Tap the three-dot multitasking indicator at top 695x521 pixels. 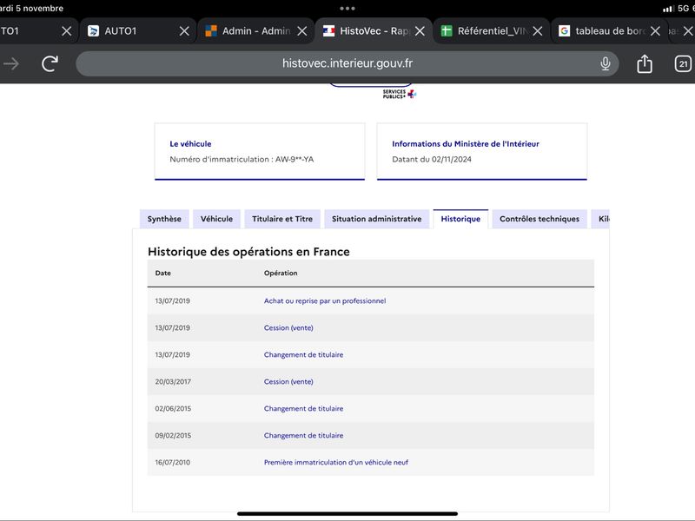(x=347, y=9)
